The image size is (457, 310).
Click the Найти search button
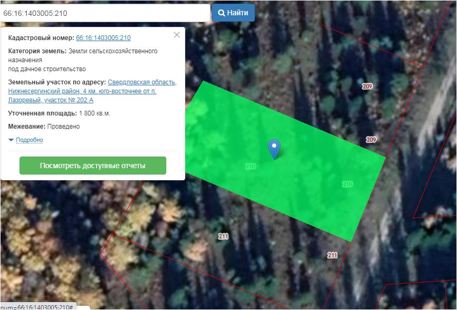(233, 13)
